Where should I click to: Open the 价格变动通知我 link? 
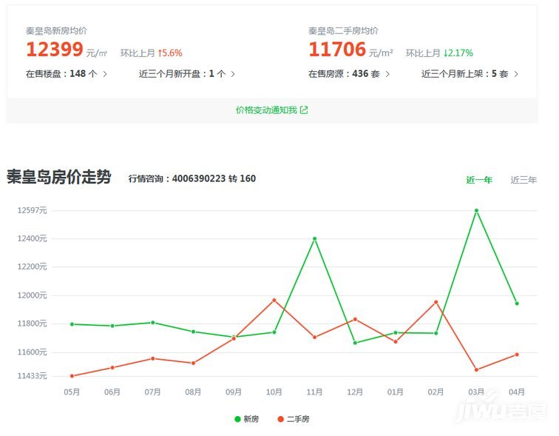(x=266, y=110)
